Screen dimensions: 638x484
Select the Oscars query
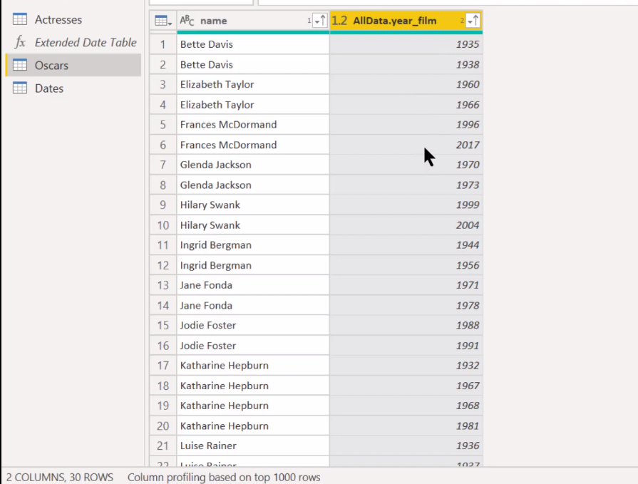click(x=73, y=65)
